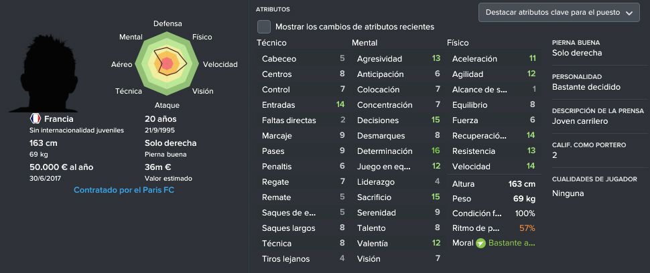
Task: Select the Mental column header
Action: pos(365,43)
